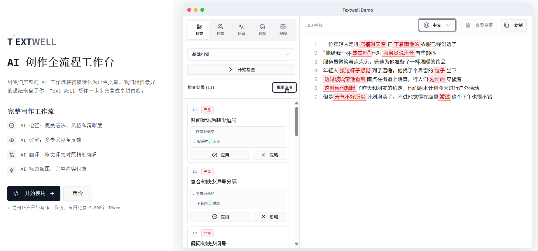The width and height of the screenshot is (538, 251).
Task: Open the 配图 image tool icon
Action: 283,30
